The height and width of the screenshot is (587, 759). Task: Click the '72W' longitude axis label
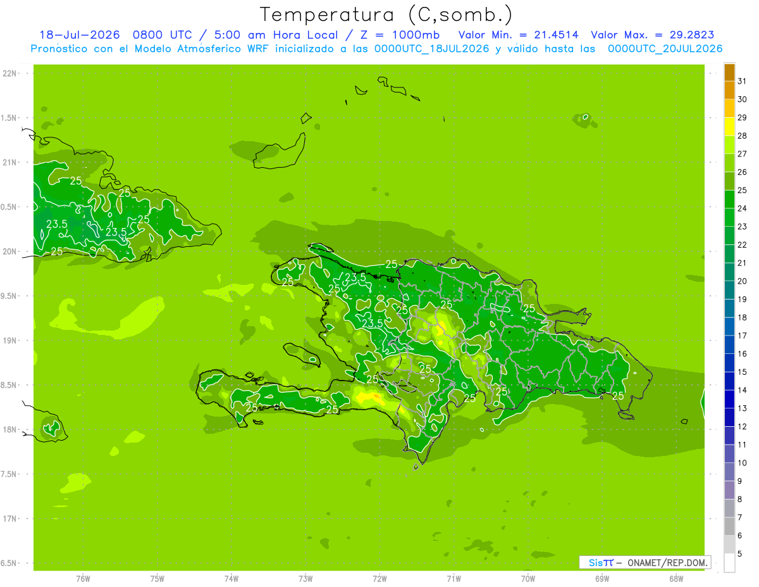[x=379, y=579]
